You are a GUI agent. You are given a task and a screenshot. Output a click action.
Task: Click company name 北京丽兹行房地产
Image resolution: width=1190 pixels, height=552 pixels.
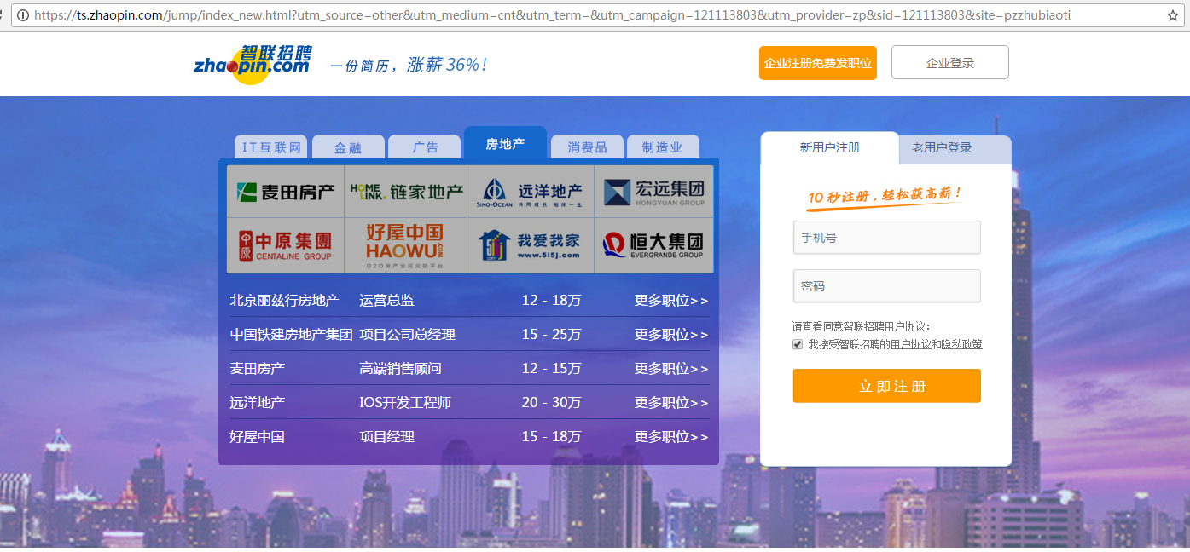click(x=285, y=301)
